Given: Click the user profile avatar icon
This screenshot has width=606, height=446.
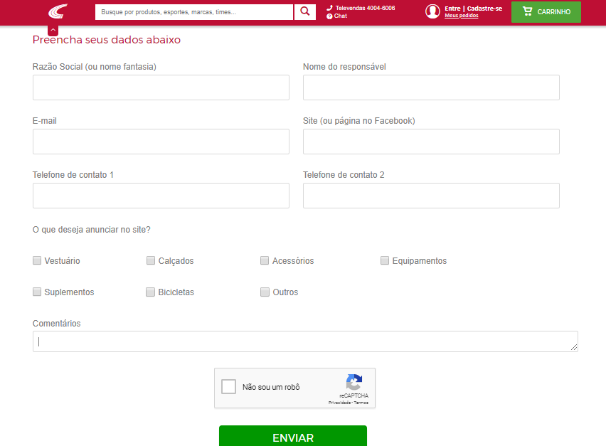Looking at the screenshot, I should pyautogui.click(x=432, y=11).
